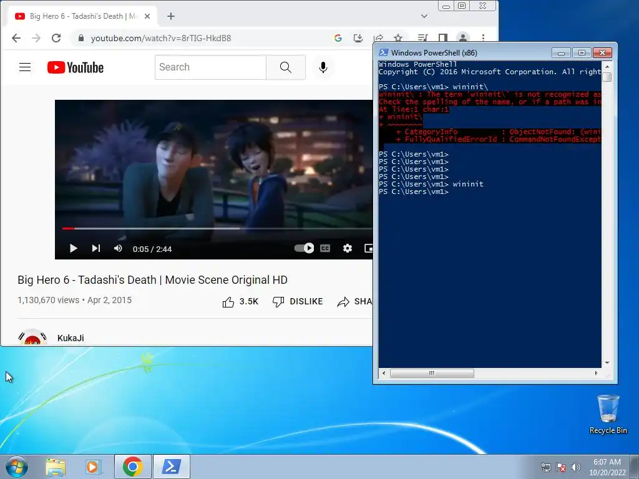
Task: Open new Chrome tab with plus button
Action: pos(171,16)
